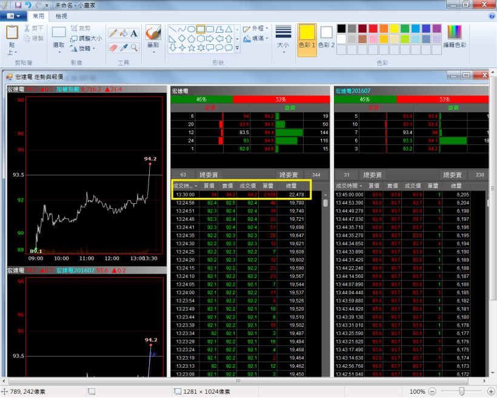The image size is (497, 398).
Task: Choose the five-point star shape
Action: [x=191, y=48]
